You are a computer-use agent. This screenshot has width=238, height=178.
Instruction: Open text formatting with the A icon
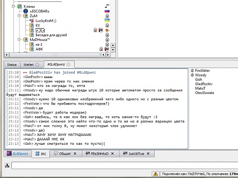(x=7, y=166)
